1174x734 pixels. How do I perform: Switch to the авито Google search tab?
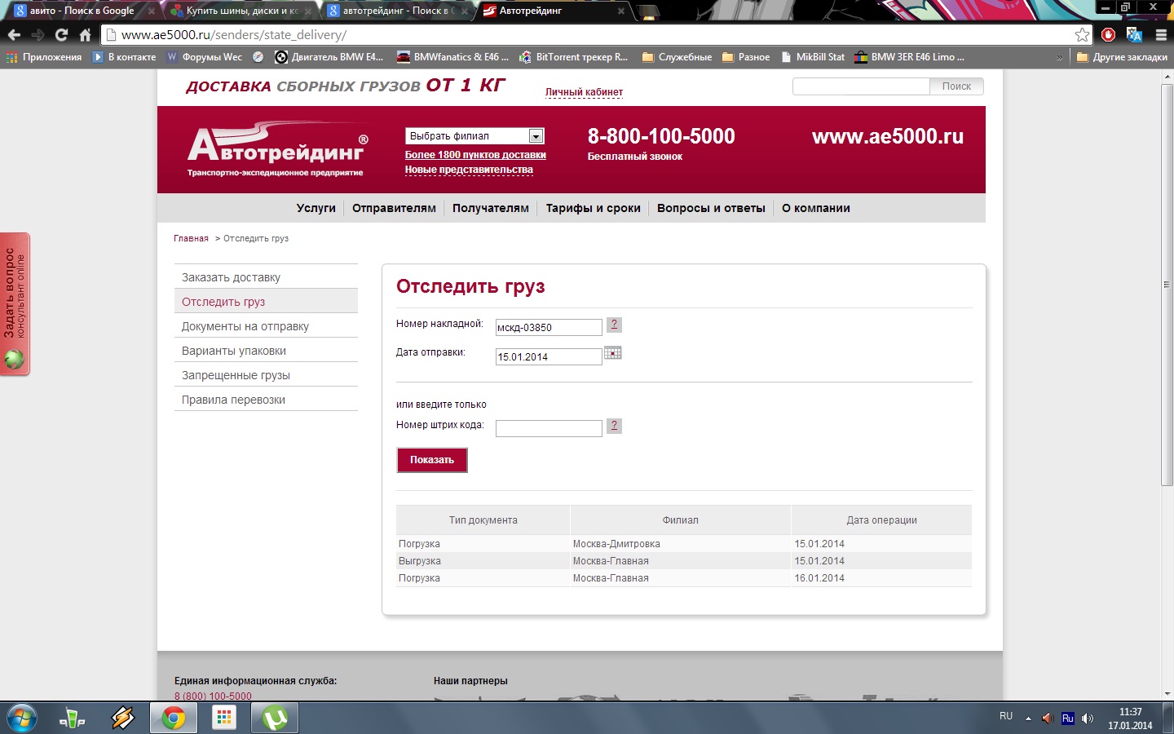(82, 11)
